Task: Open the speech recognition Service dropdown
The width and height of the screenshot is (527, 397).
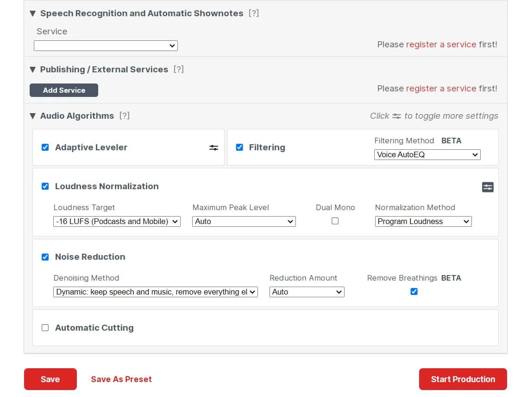Action: pyautogui.click(x=106, y=45)
